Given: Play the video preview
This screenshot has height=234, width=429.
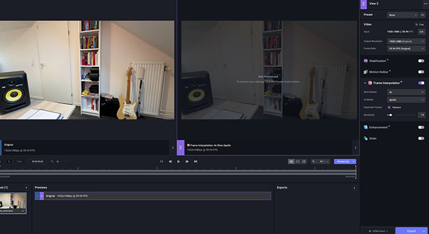Looking at the screenshot, I should 178,162.
